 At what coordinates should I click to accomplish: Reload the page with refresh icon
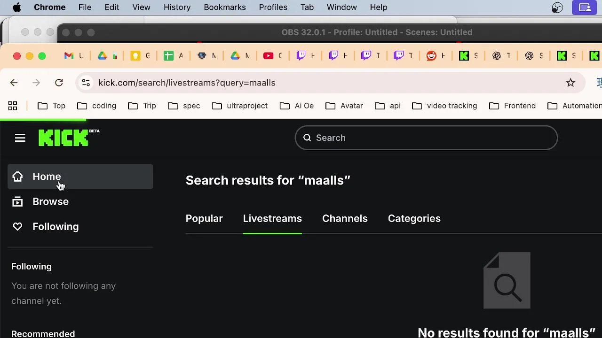pos(59,83)
